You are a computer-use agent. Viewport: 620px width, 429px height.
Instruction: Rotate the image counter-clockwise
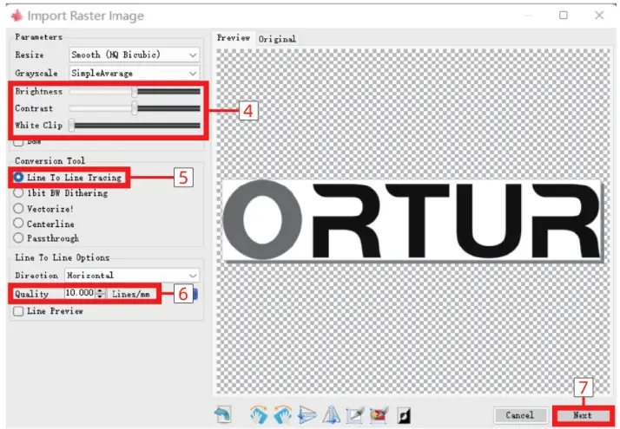[x=282, y=415]
